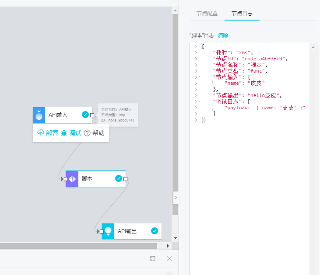The image size is (320, 275).
Task: Click the "name": "皮皮" input line
Action: click(245, 83)
